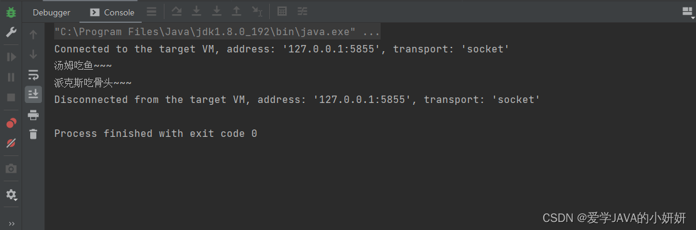This screenshot has height=230, width=696.
Task: Open layout settings icon at top right
Action: click(x=687, y=12)
